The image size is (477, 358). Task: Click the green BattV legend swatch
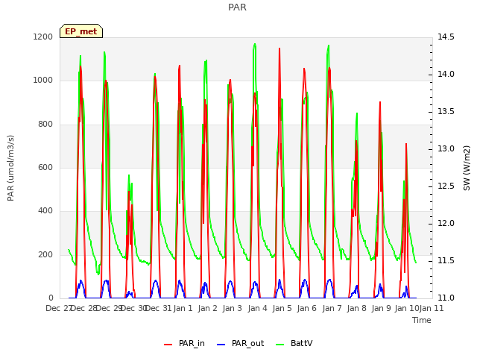(280, 345)
